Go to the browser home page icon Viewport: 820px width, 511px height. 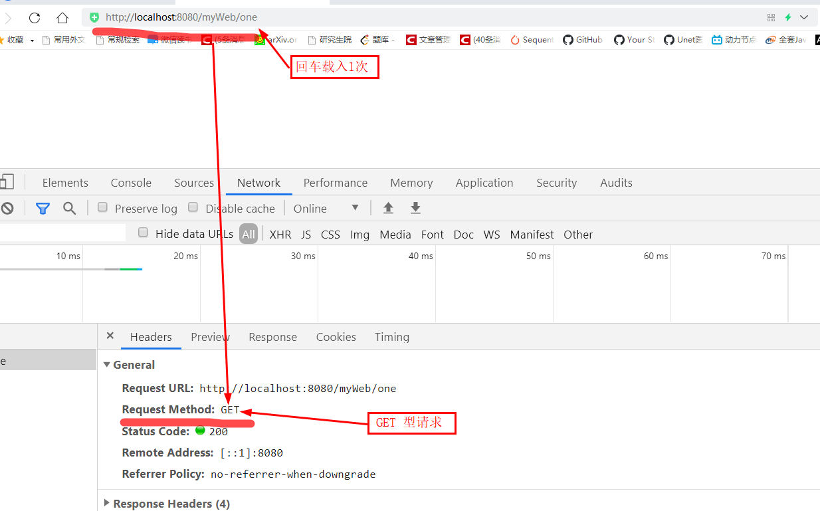pos(62,18)
